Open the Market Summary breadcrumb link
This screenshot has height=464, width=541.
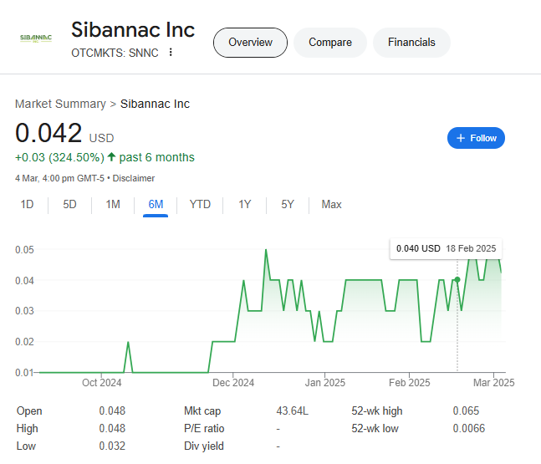[x=60, y=104]
